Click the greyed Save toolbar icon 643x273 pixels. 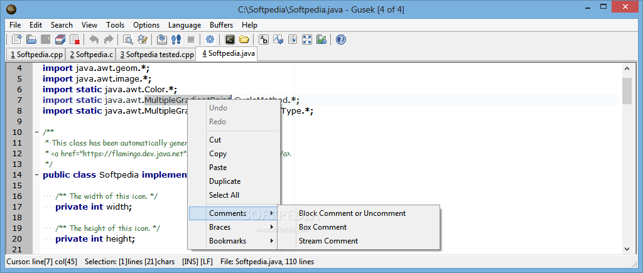45,40
